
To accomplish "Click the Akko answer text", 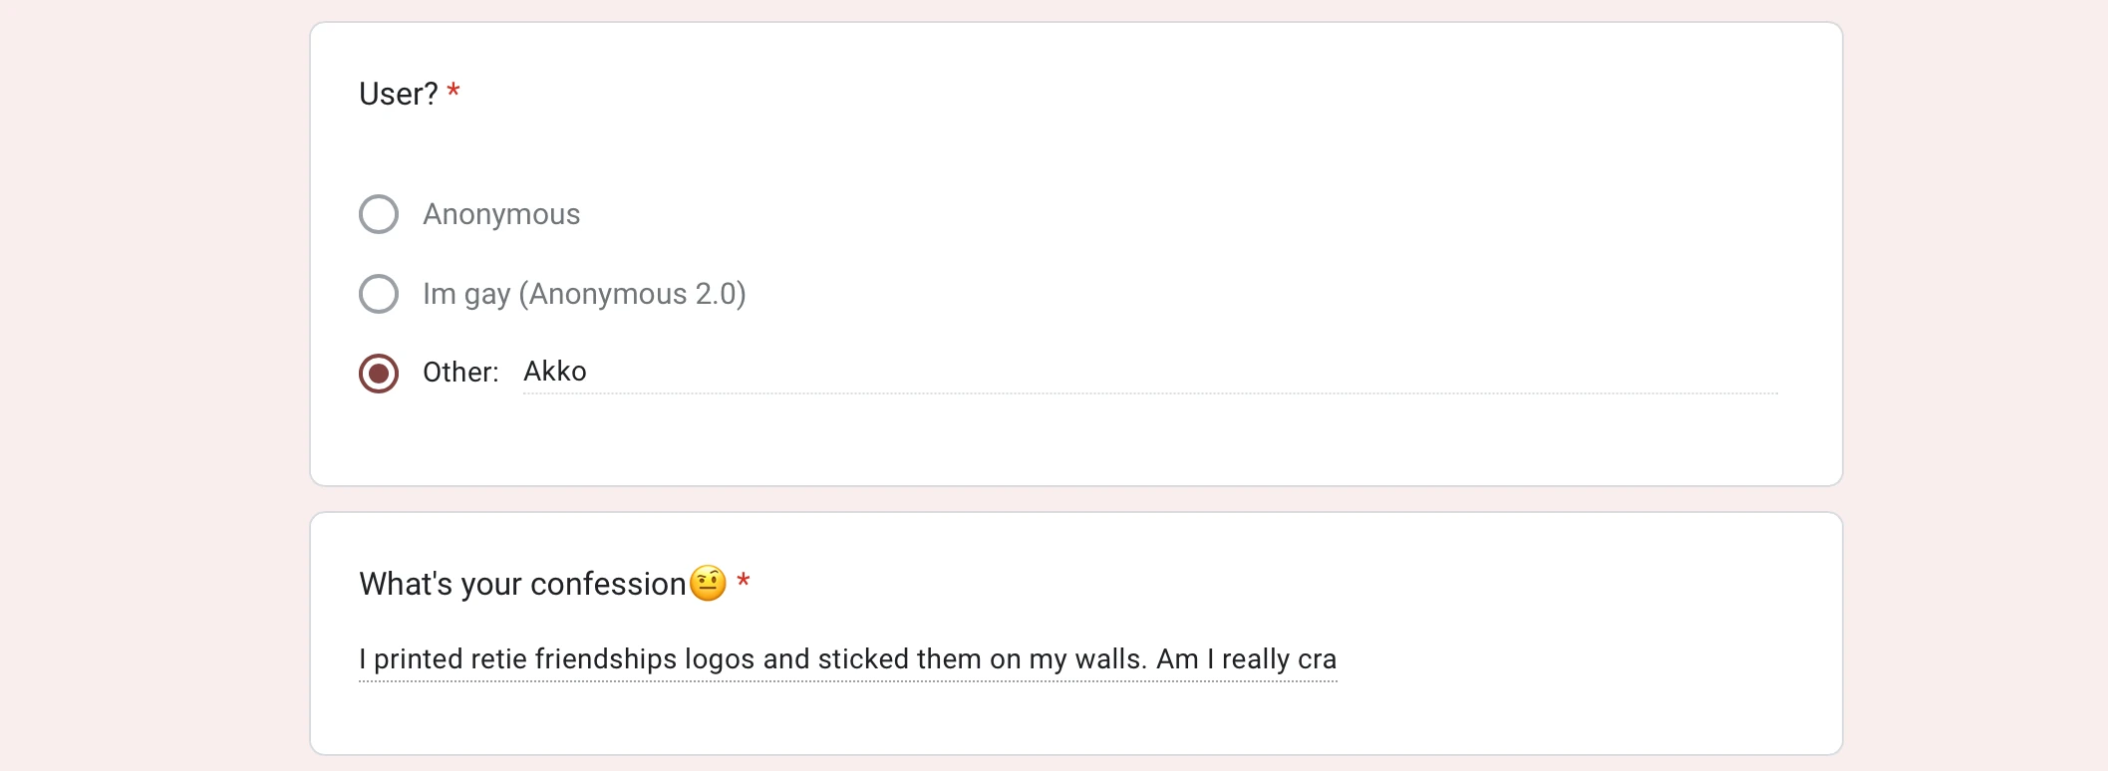I will point(554,372).
